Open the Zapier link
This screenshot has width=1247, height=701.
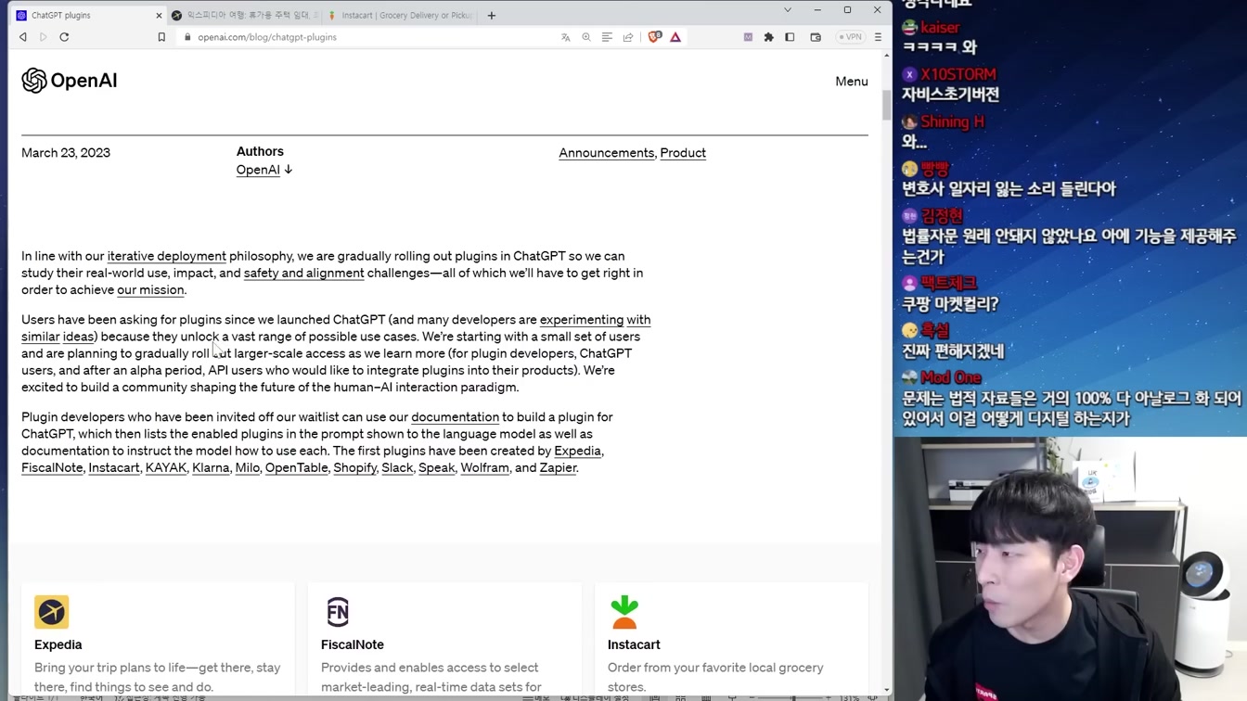click(558, 467)
